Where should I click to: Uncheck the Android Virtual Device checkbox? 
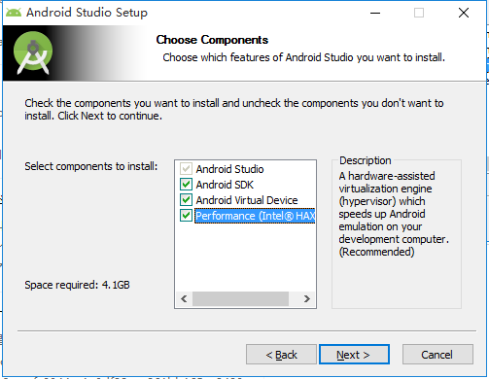[186, 200]
